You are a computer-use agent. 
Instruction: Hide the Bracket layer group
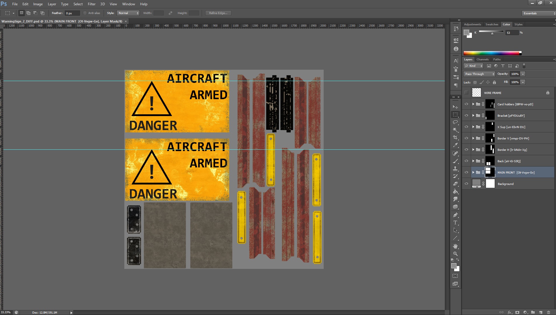click(x=466, y=116)
